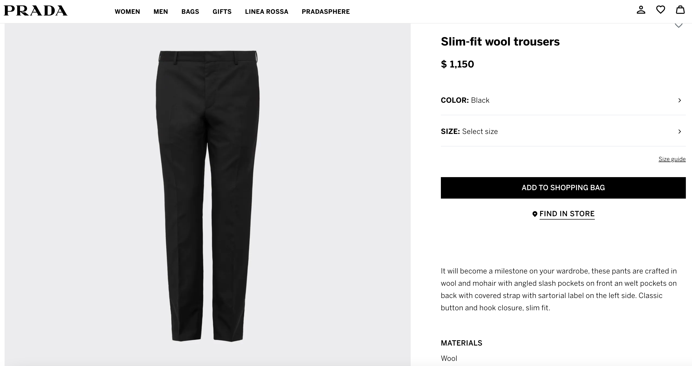This screenshot has width=692, height=366.
Task: Open the WOMEN menu
Action: [127, 12]
